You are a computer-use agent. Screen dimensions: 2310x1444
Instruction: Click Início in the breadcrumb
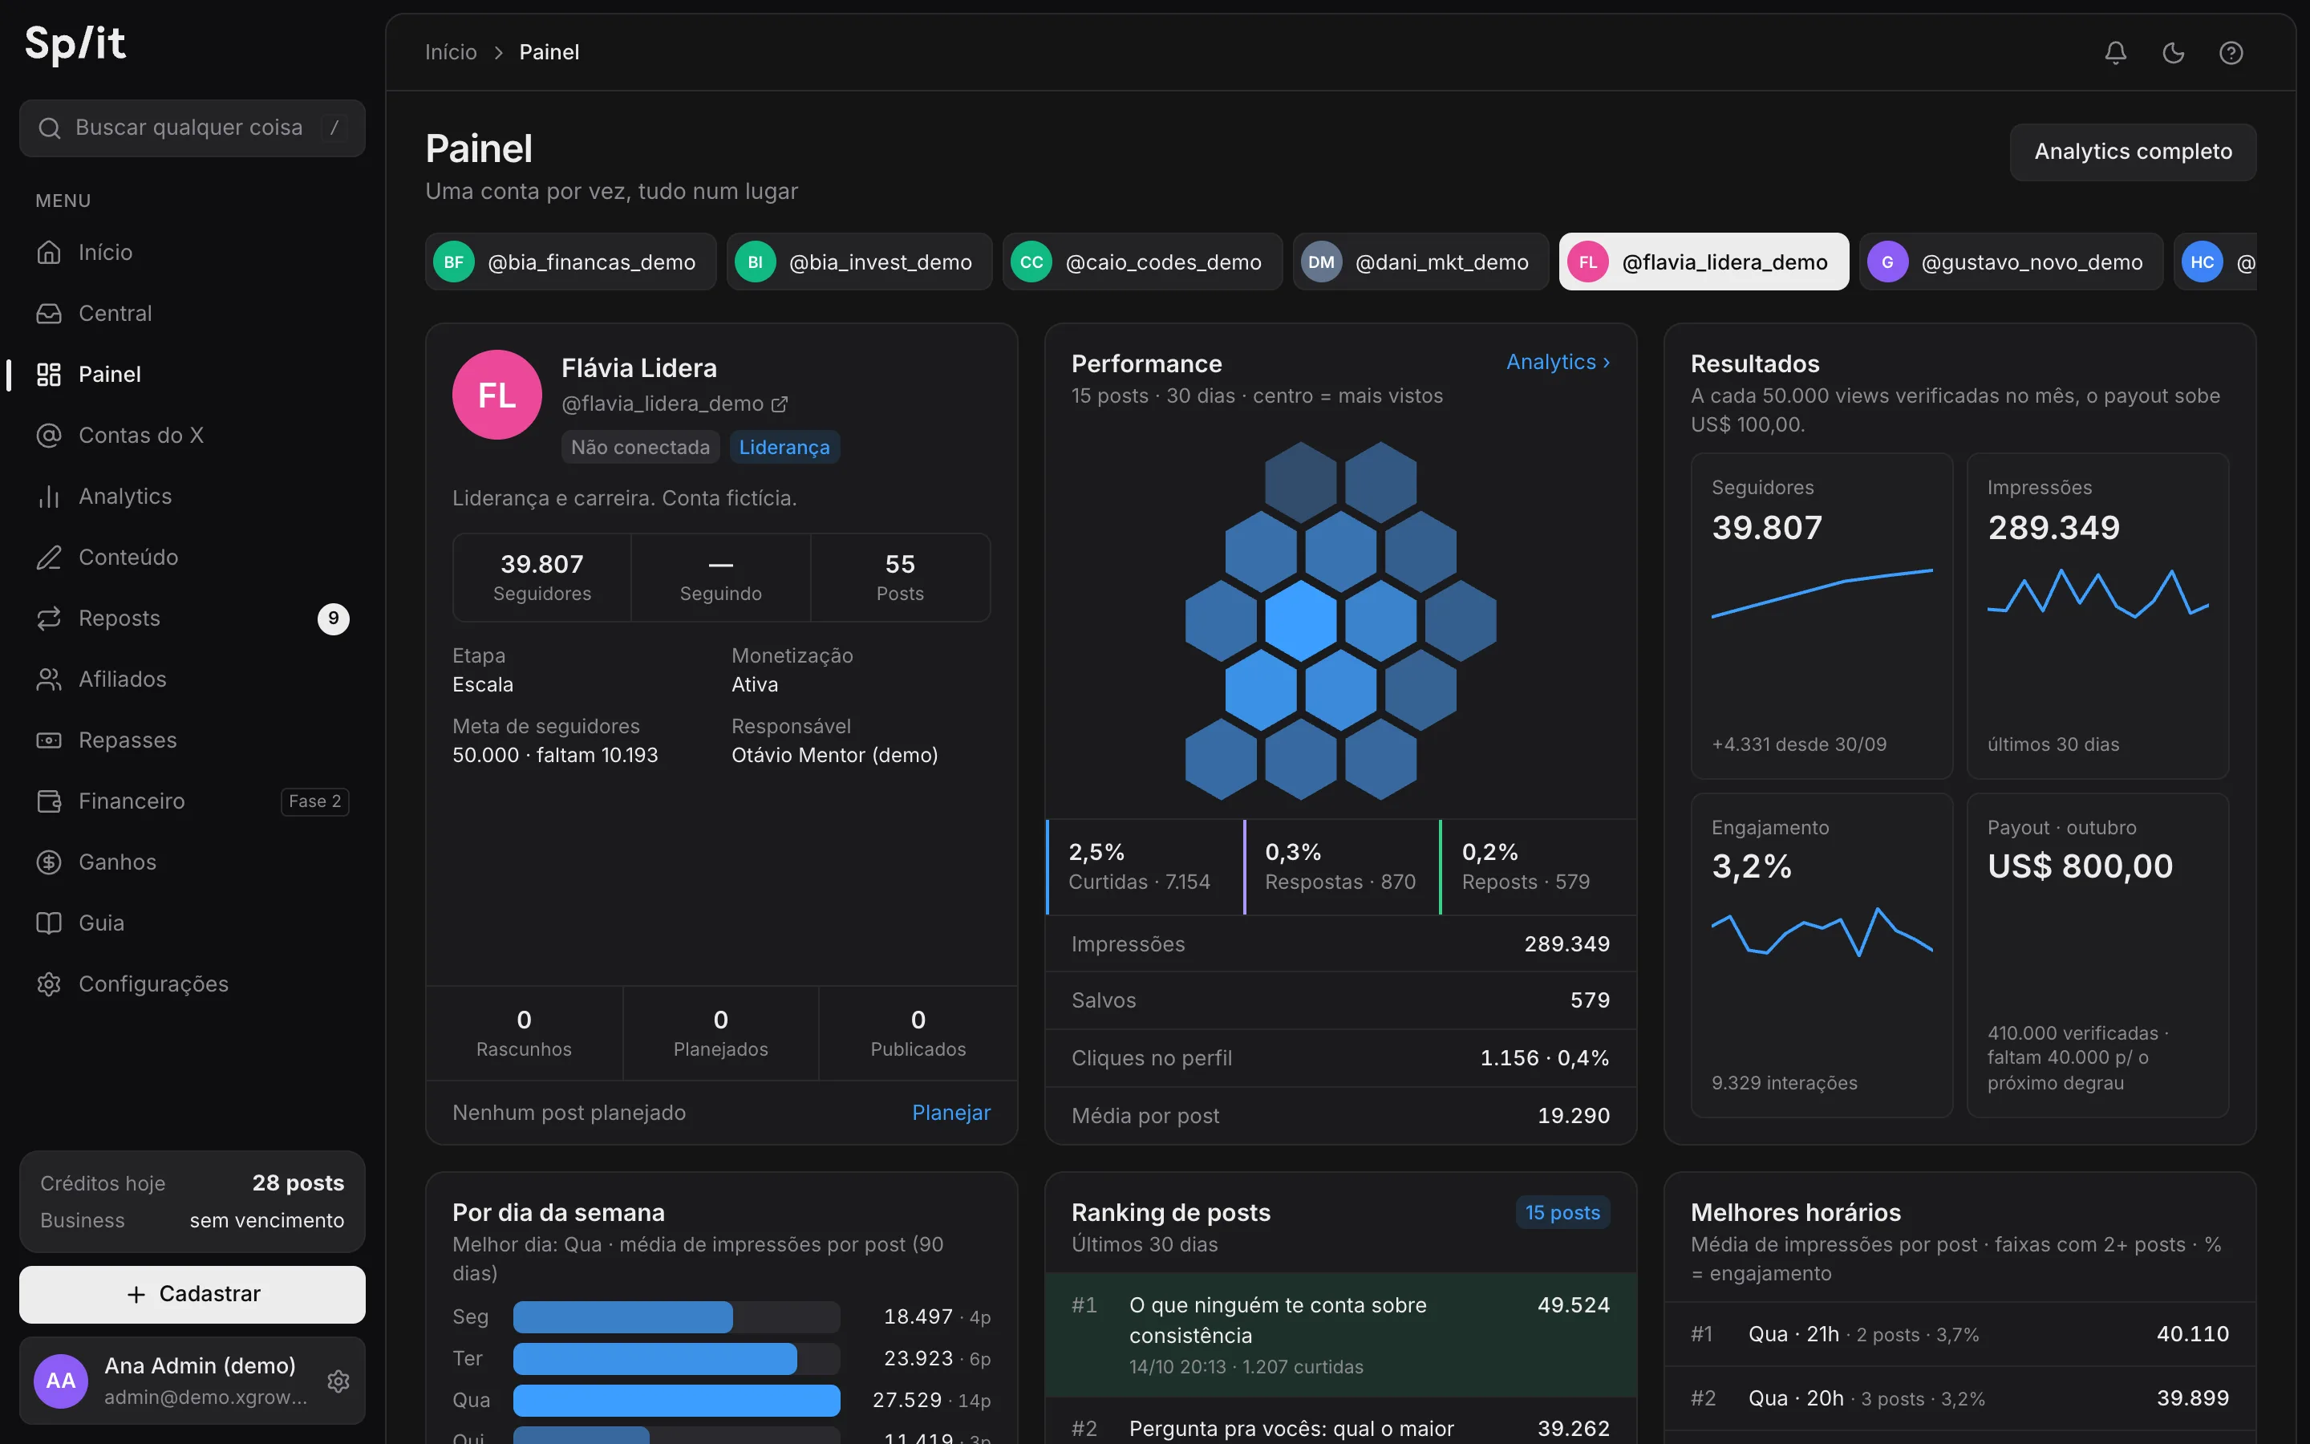[451, 52]
